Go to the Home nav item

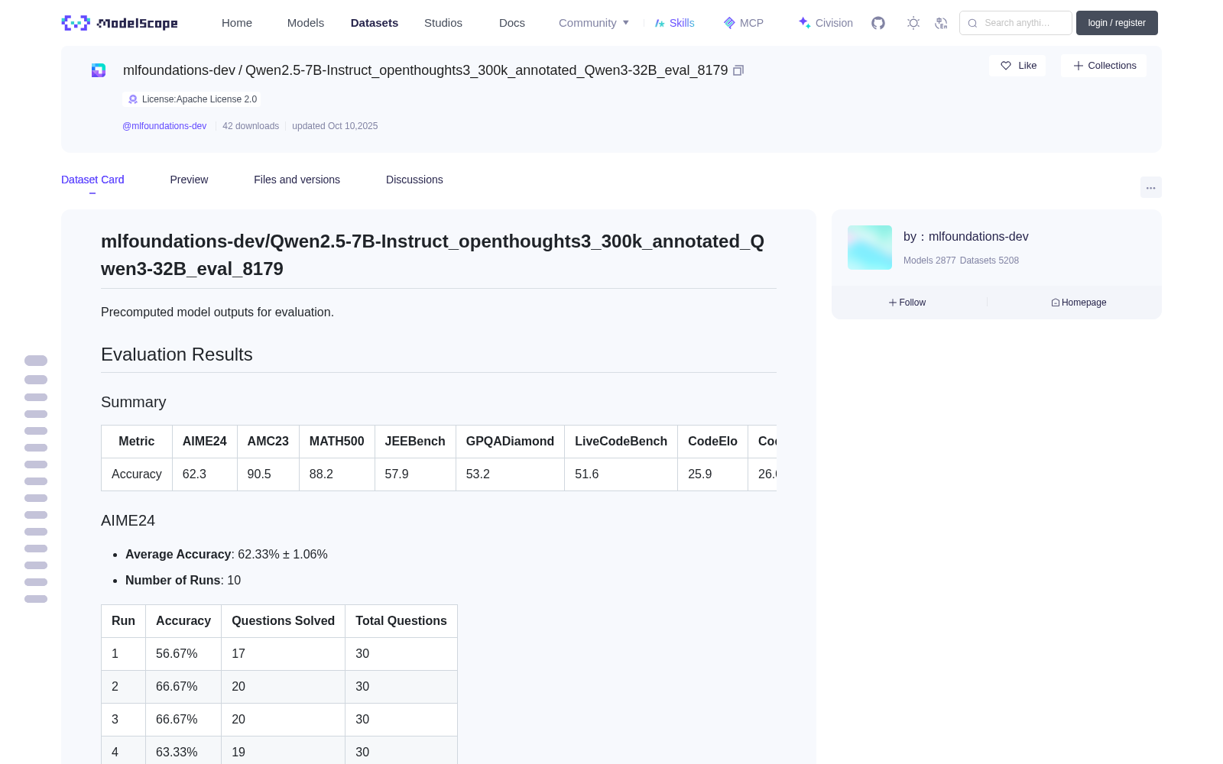coord(237,23)
